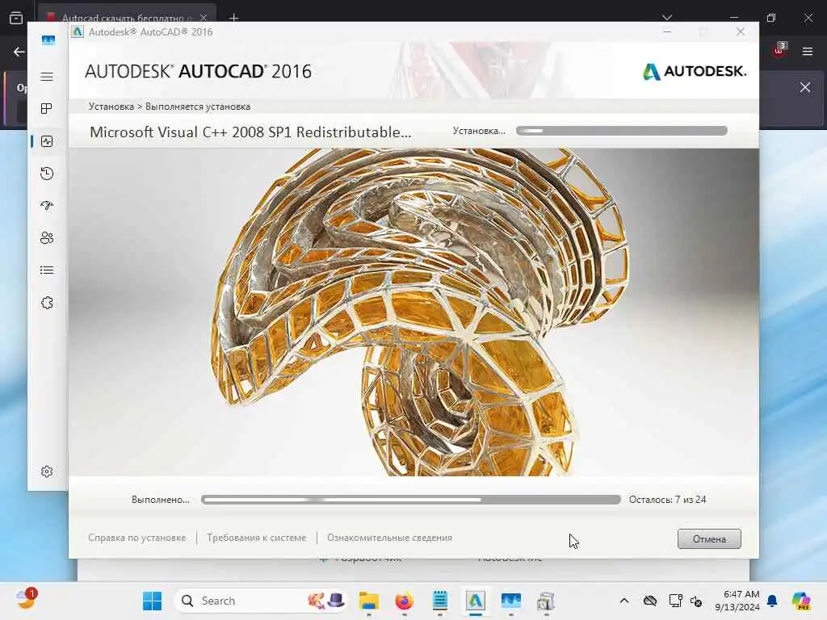The image size is (827, 620).
Task: Click Task Manager logo atop sidebar
Action: point(48,40)
